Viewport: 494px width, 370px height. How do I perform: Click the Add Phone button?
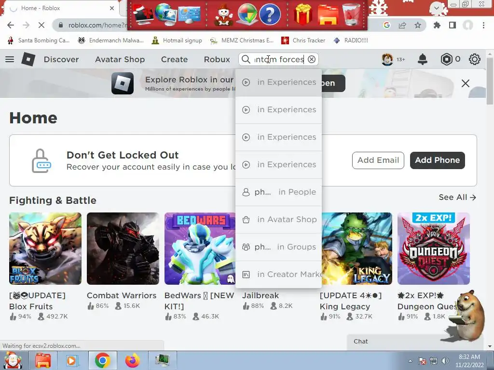tap(437, 160)
